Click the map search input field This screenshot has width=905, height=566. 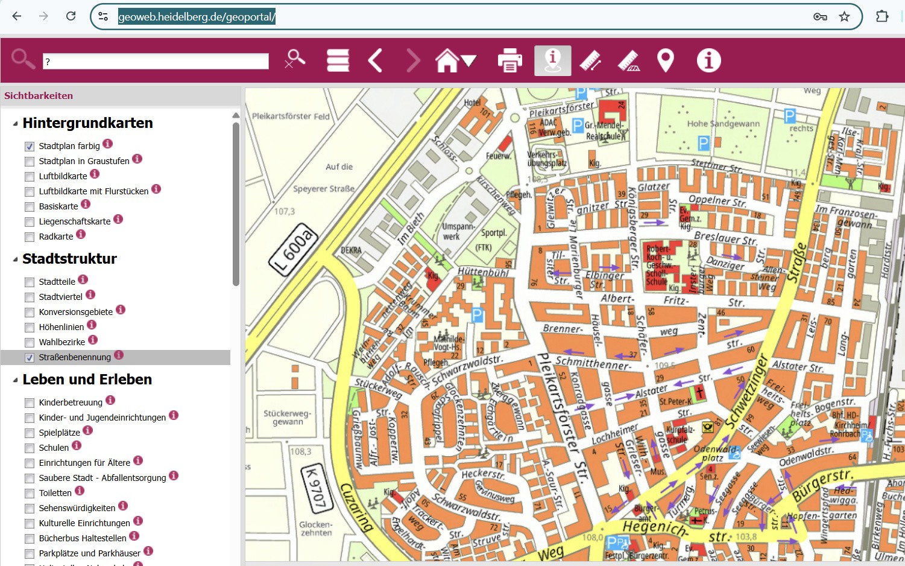coord(156,61)
